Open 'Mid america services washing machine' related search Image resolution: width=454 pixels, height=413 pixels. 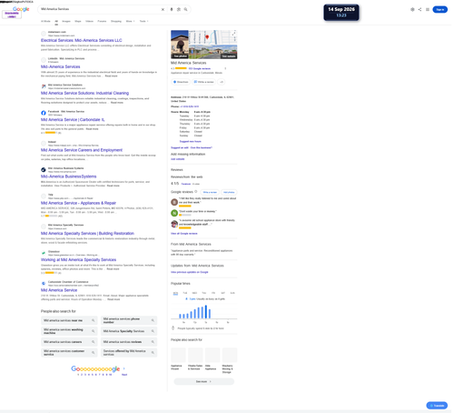coord(69,331)
